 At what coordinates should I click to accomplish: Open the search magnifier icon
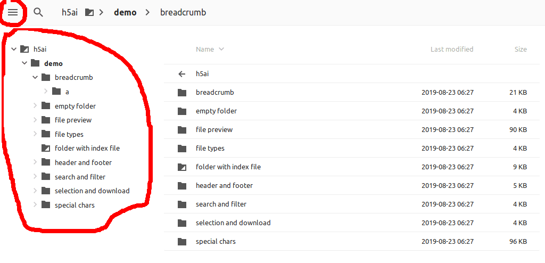pyautogui.click(x=38, y=12)
